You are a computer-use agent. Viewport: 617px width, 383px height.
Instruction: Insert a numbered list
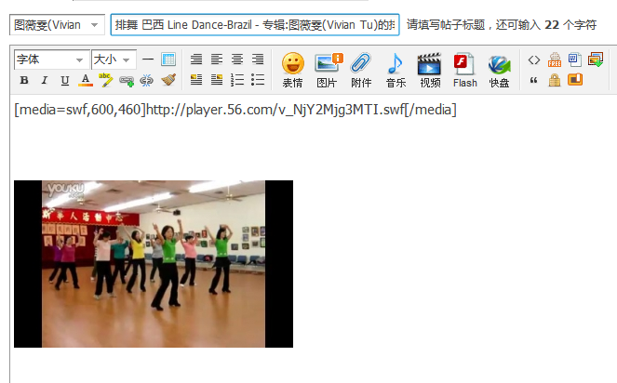237,80
